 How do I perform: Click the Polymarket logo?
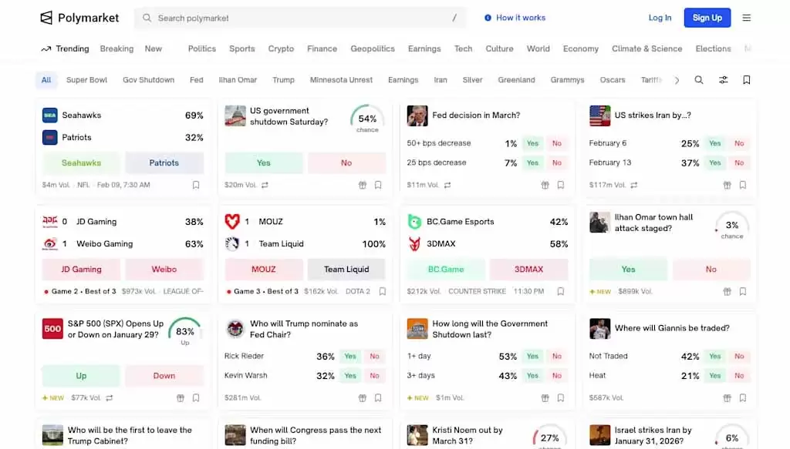click(79, 18)
